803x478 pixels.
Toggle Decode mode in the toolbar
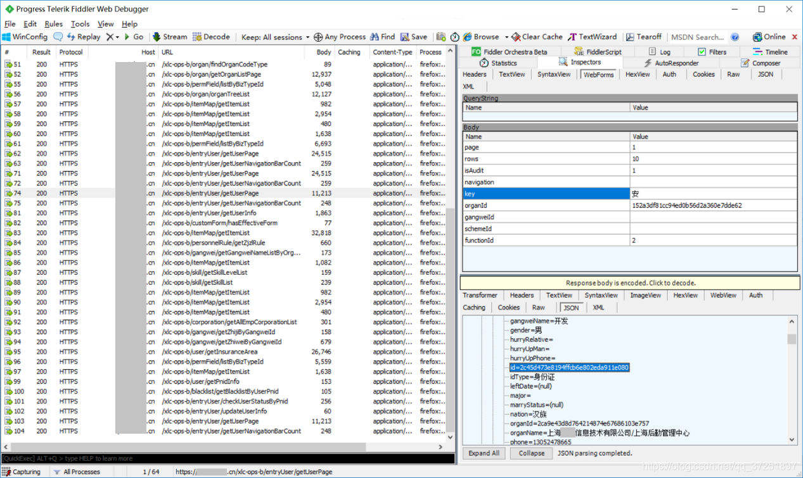point(211,37)
